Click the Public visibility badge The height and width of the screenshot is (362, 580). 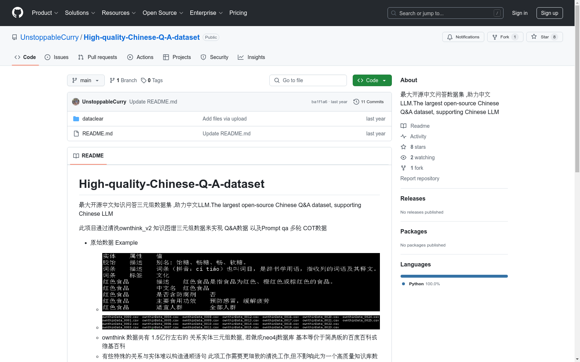click(x=211, y=37)
